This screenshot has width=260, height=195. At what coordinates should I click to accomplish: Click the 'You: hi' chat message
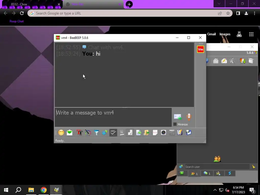pos(91,54)
